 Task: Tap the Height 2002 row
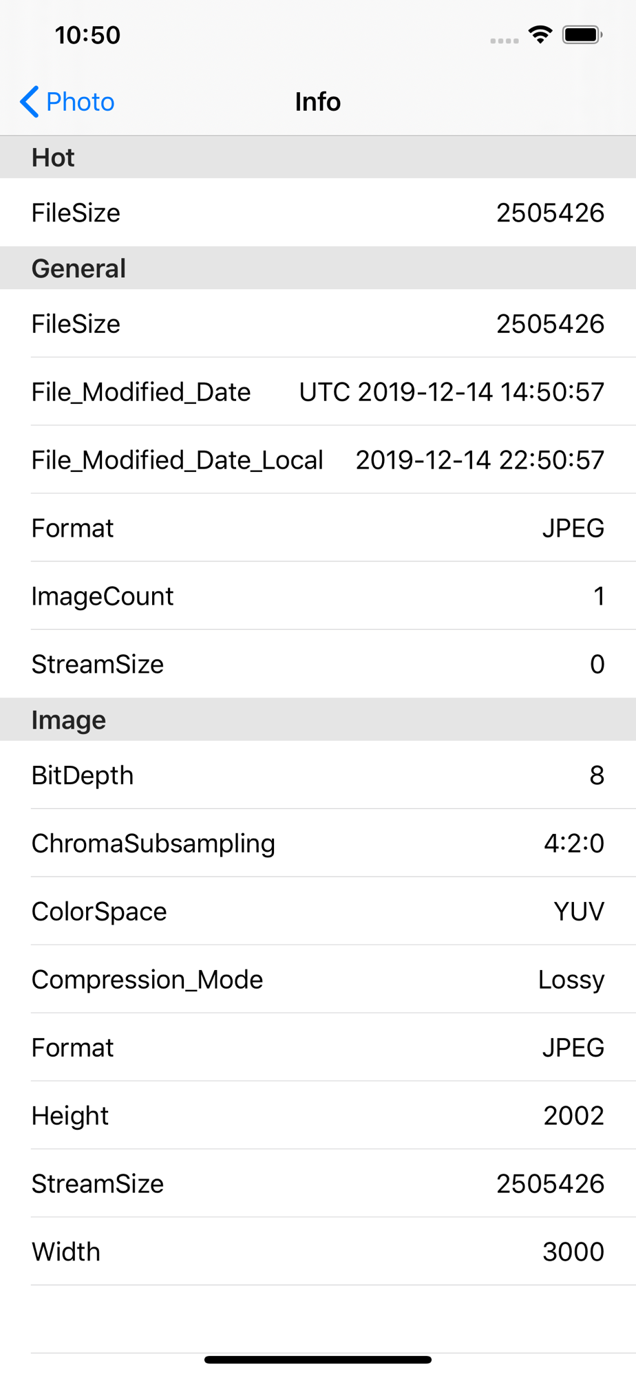(x=318, y=1115)
